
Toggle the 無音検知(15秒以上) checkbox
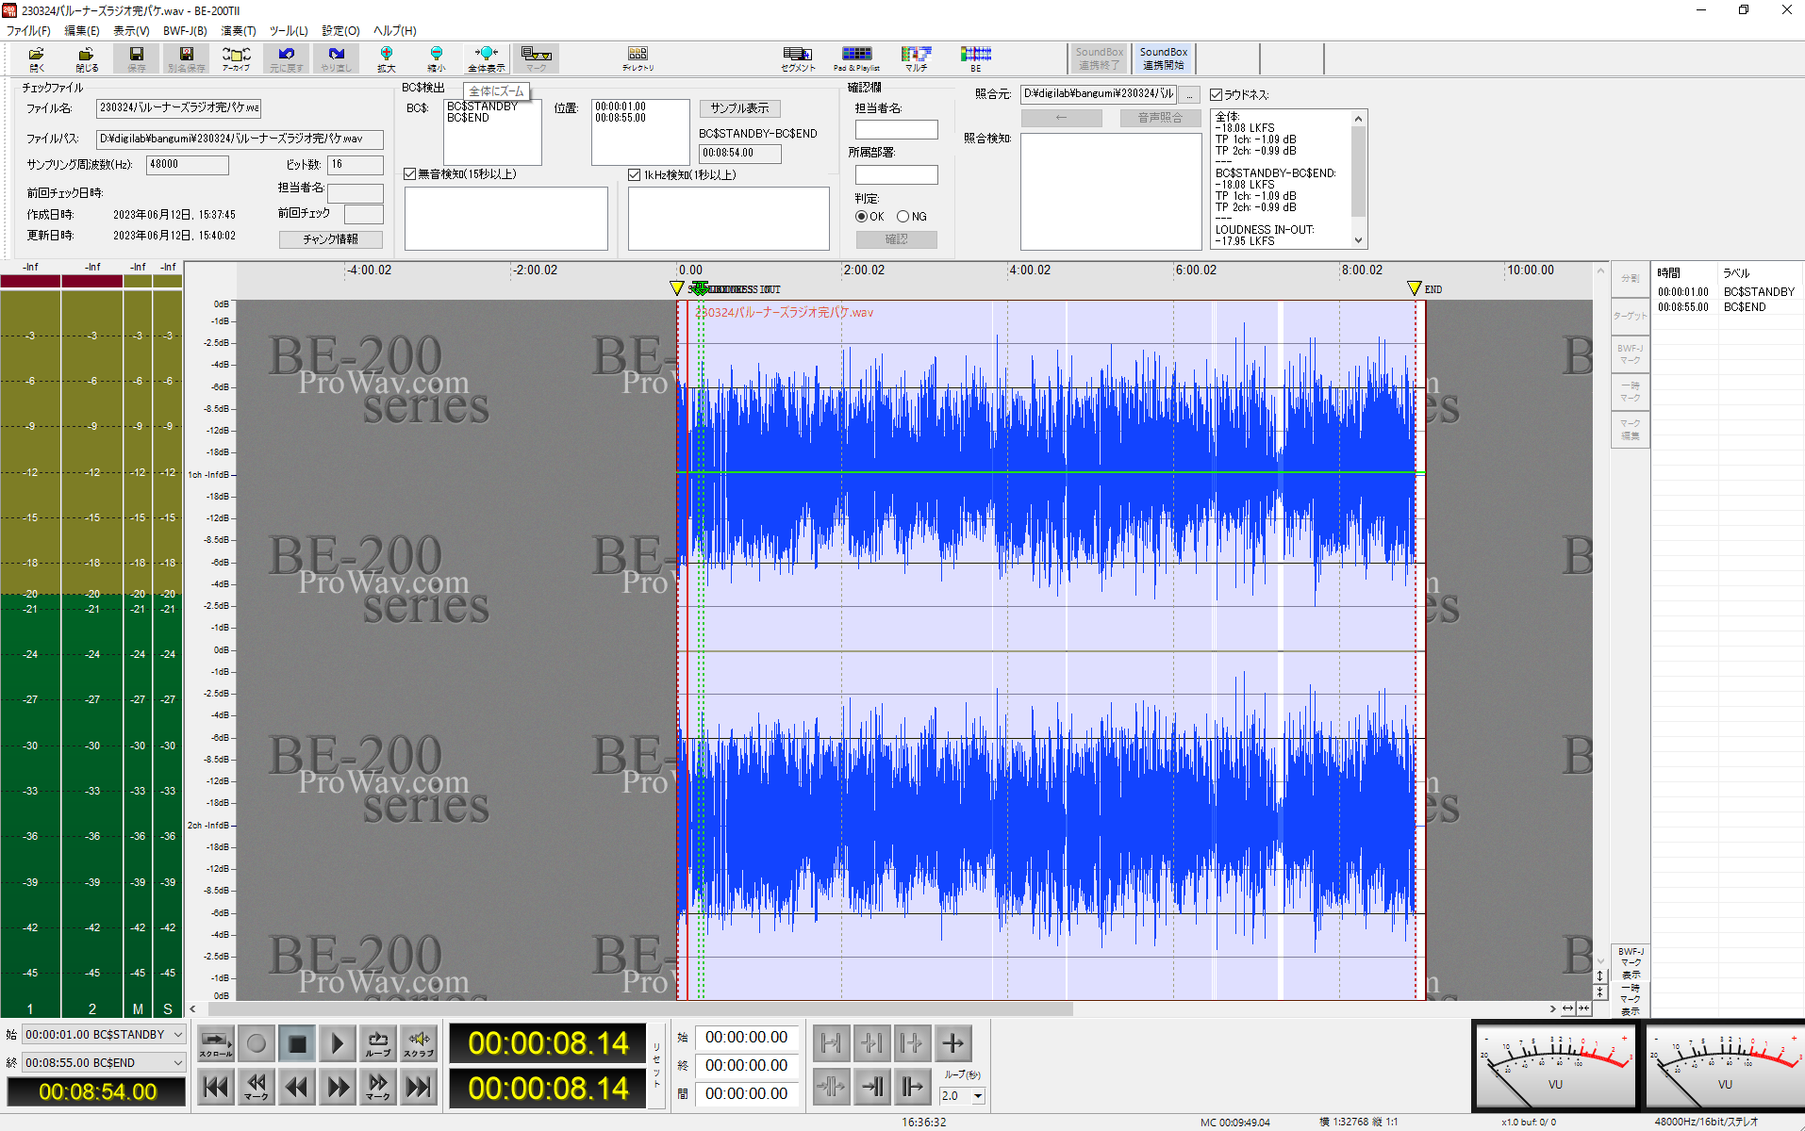tap(410, 174)
